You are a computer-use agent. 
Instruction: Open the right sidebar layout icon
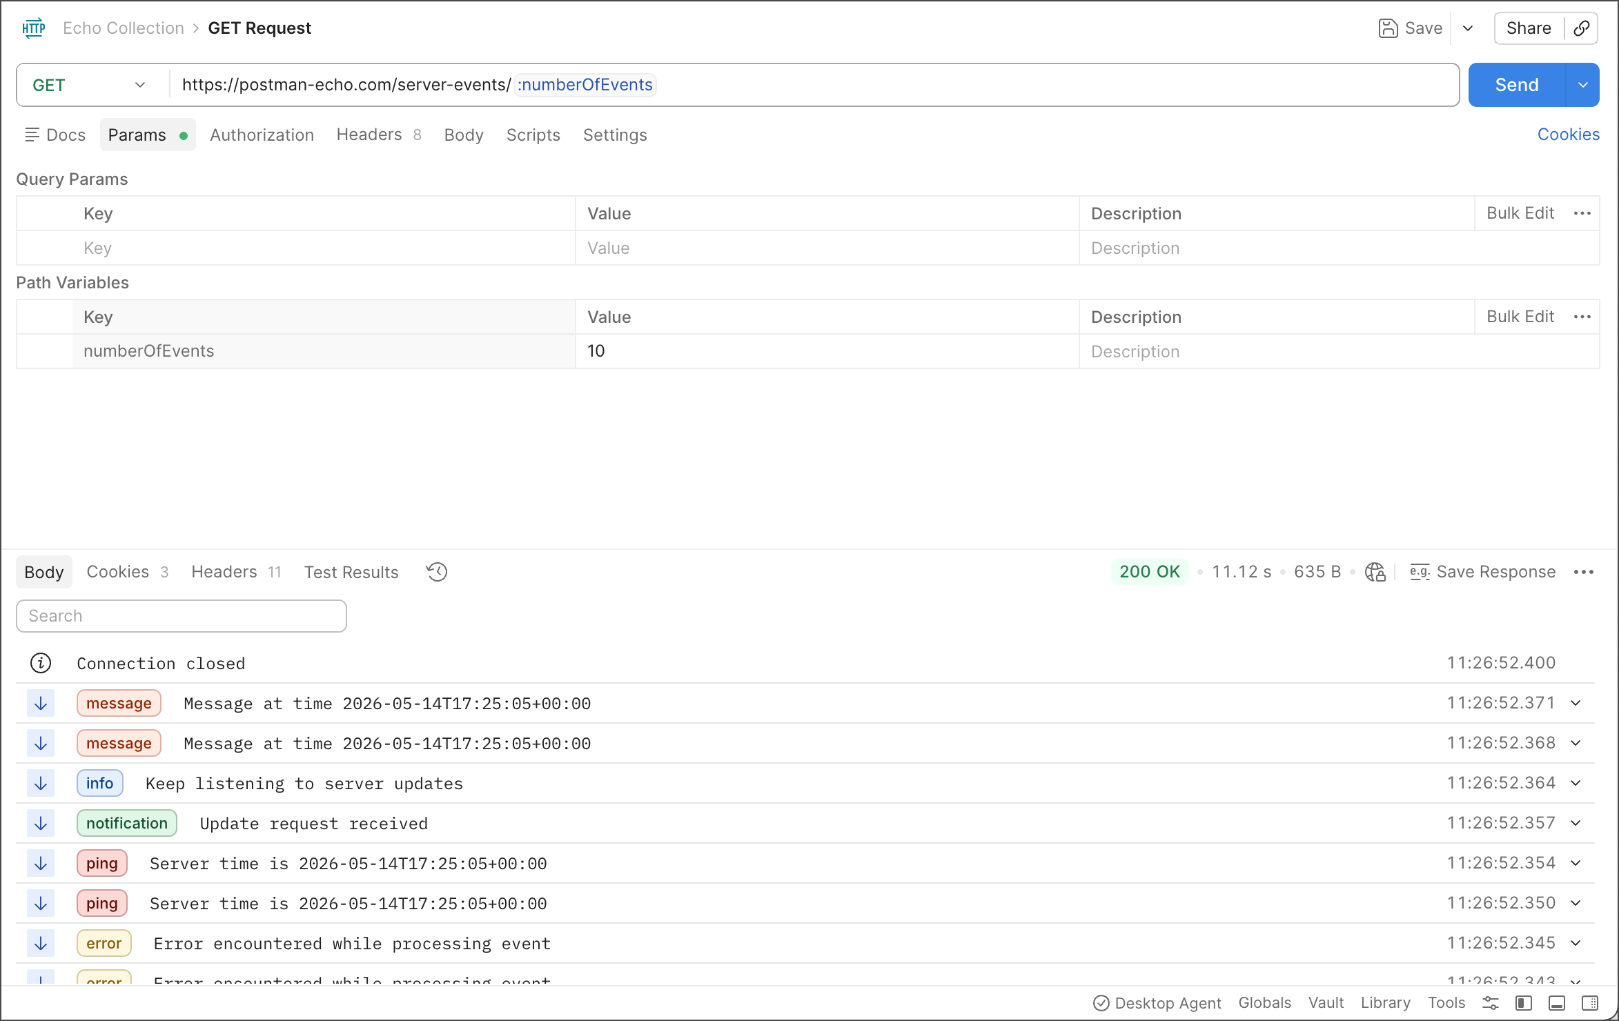click(1589, 1003)
